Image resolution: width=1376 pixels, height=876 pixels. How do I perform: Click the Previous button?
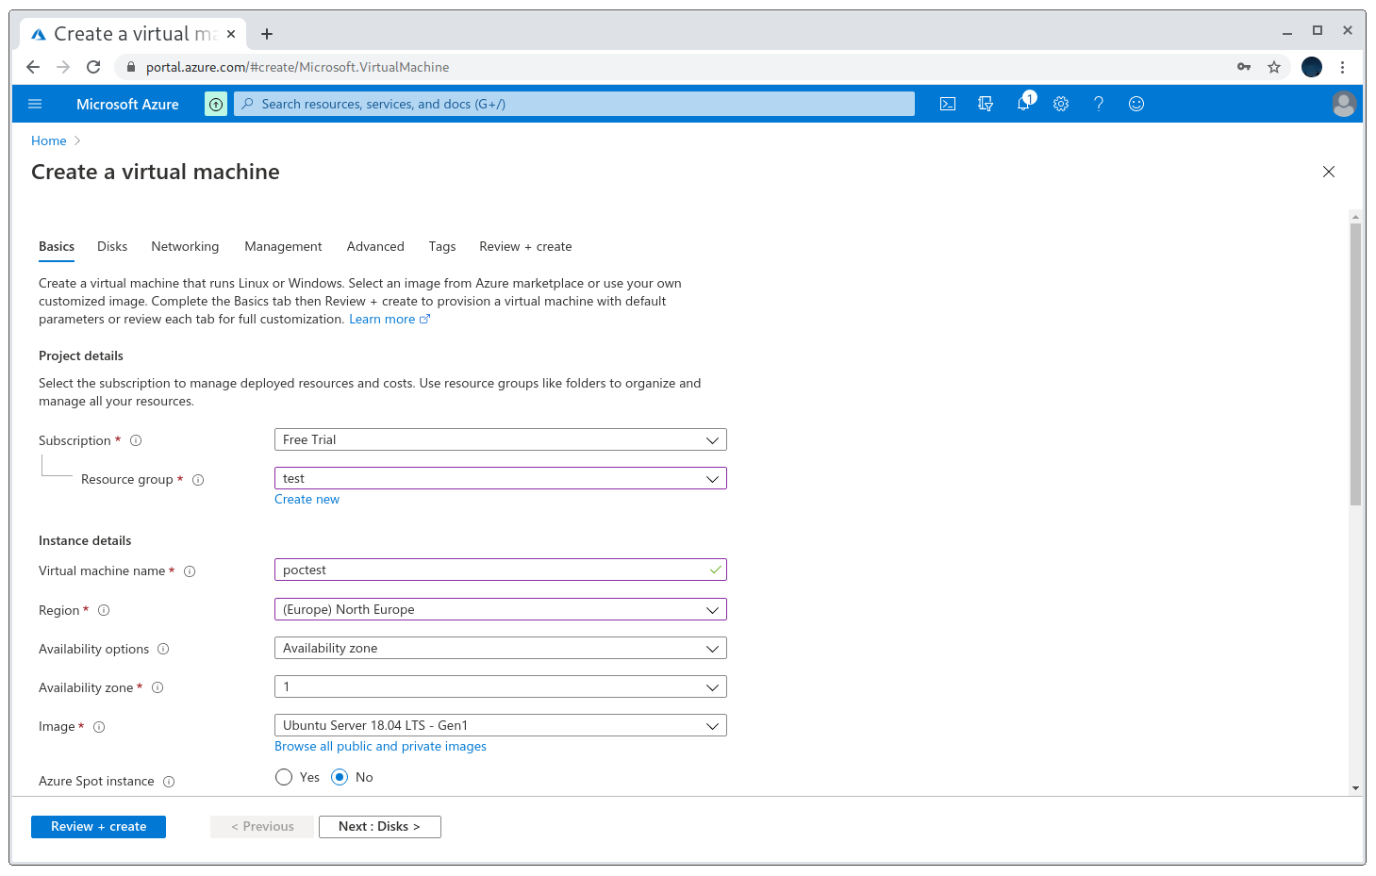(262, 826)
